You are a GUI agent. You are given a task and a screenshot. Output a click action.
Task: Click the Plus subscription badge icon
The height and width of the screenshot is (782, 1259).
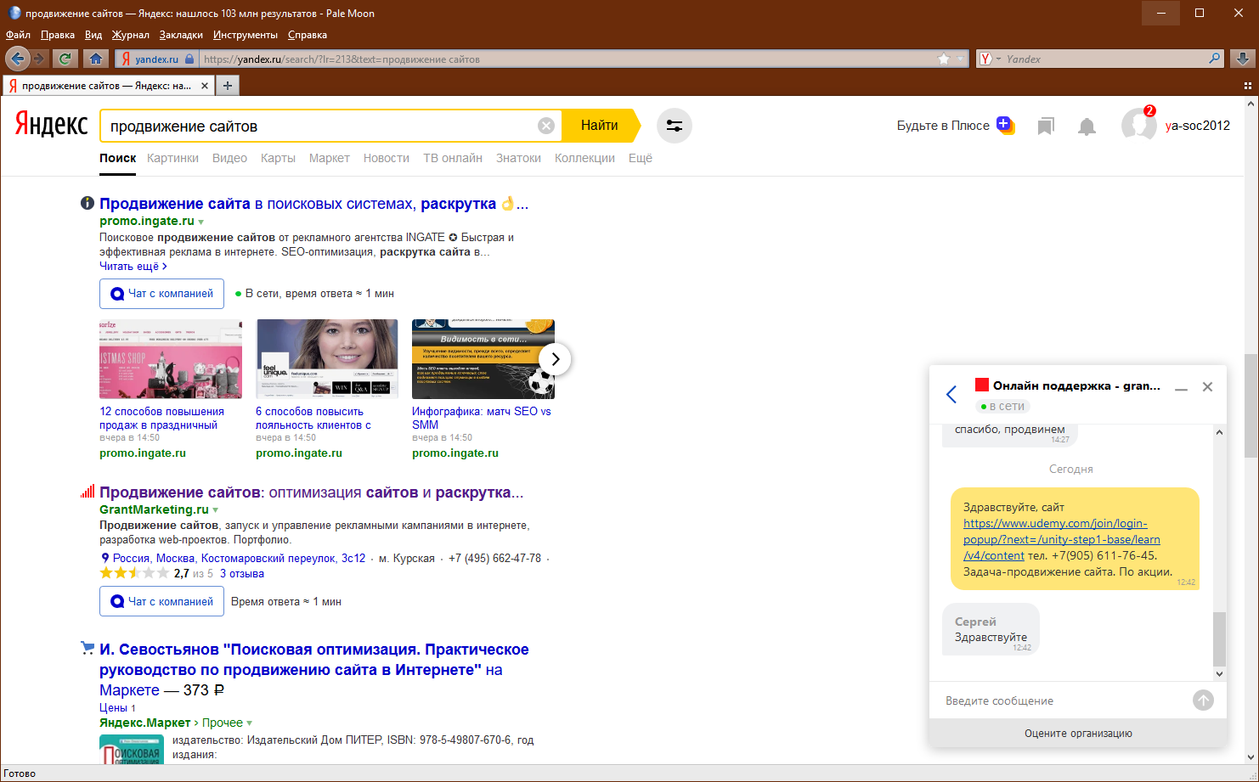(x=1005, y=125)
